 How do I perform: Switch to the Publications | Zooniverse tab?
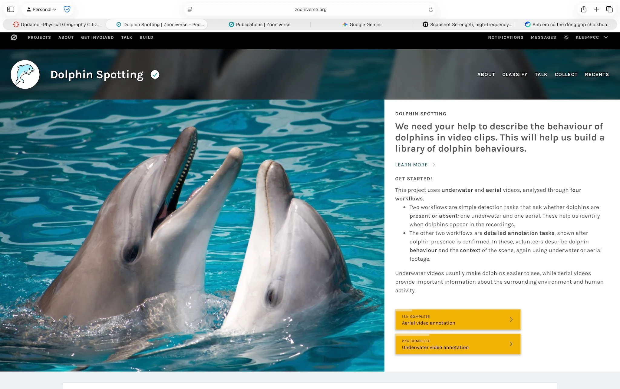(x=259, y=25)
